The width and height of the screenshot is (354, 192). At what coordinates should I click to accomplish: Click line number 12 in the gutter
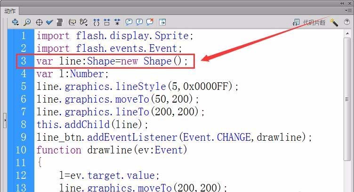point(21,176)
